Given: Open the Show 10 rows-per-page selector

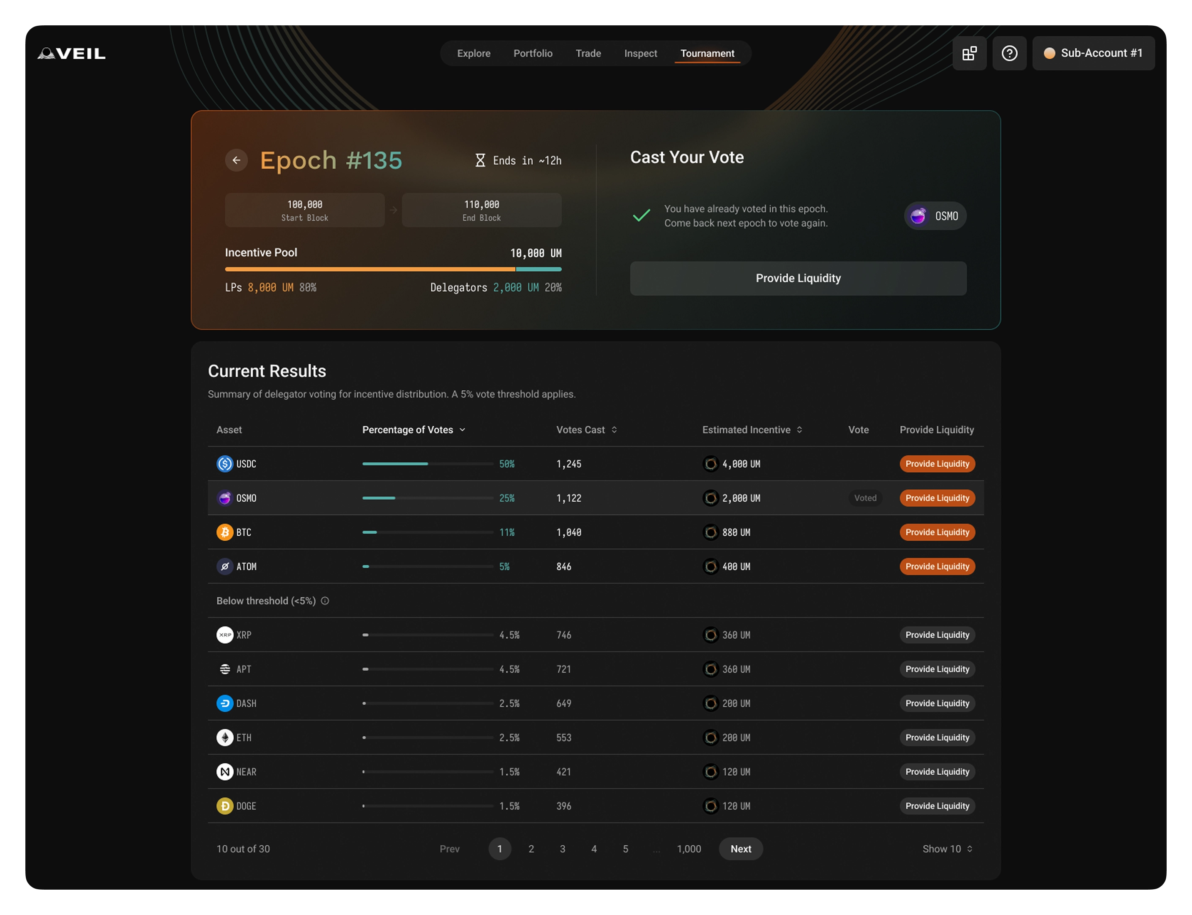Looking at the screenshot, I should click(x=947, y=849).
